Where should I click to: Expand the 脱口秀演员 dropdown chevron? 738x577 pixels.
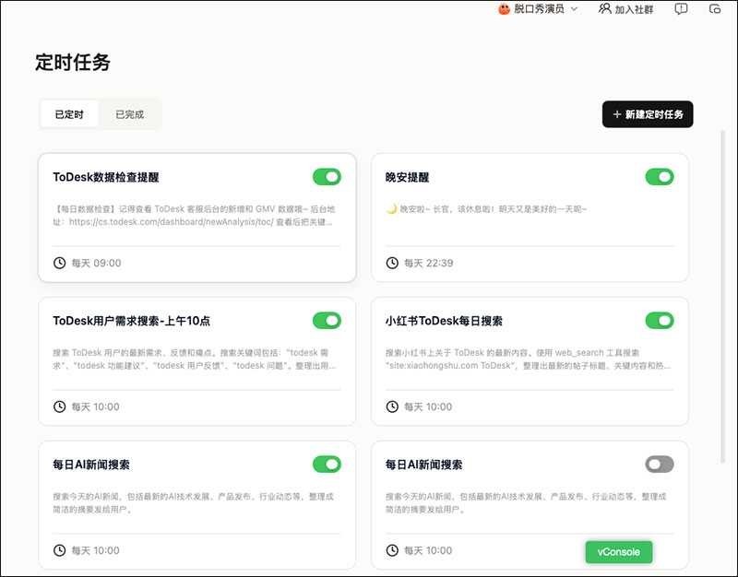[x=574, y=9]
